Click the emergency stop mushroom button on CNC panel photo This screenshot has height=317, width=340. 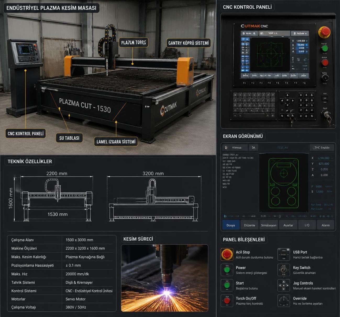pyautogui.click(x=325, y=32)
